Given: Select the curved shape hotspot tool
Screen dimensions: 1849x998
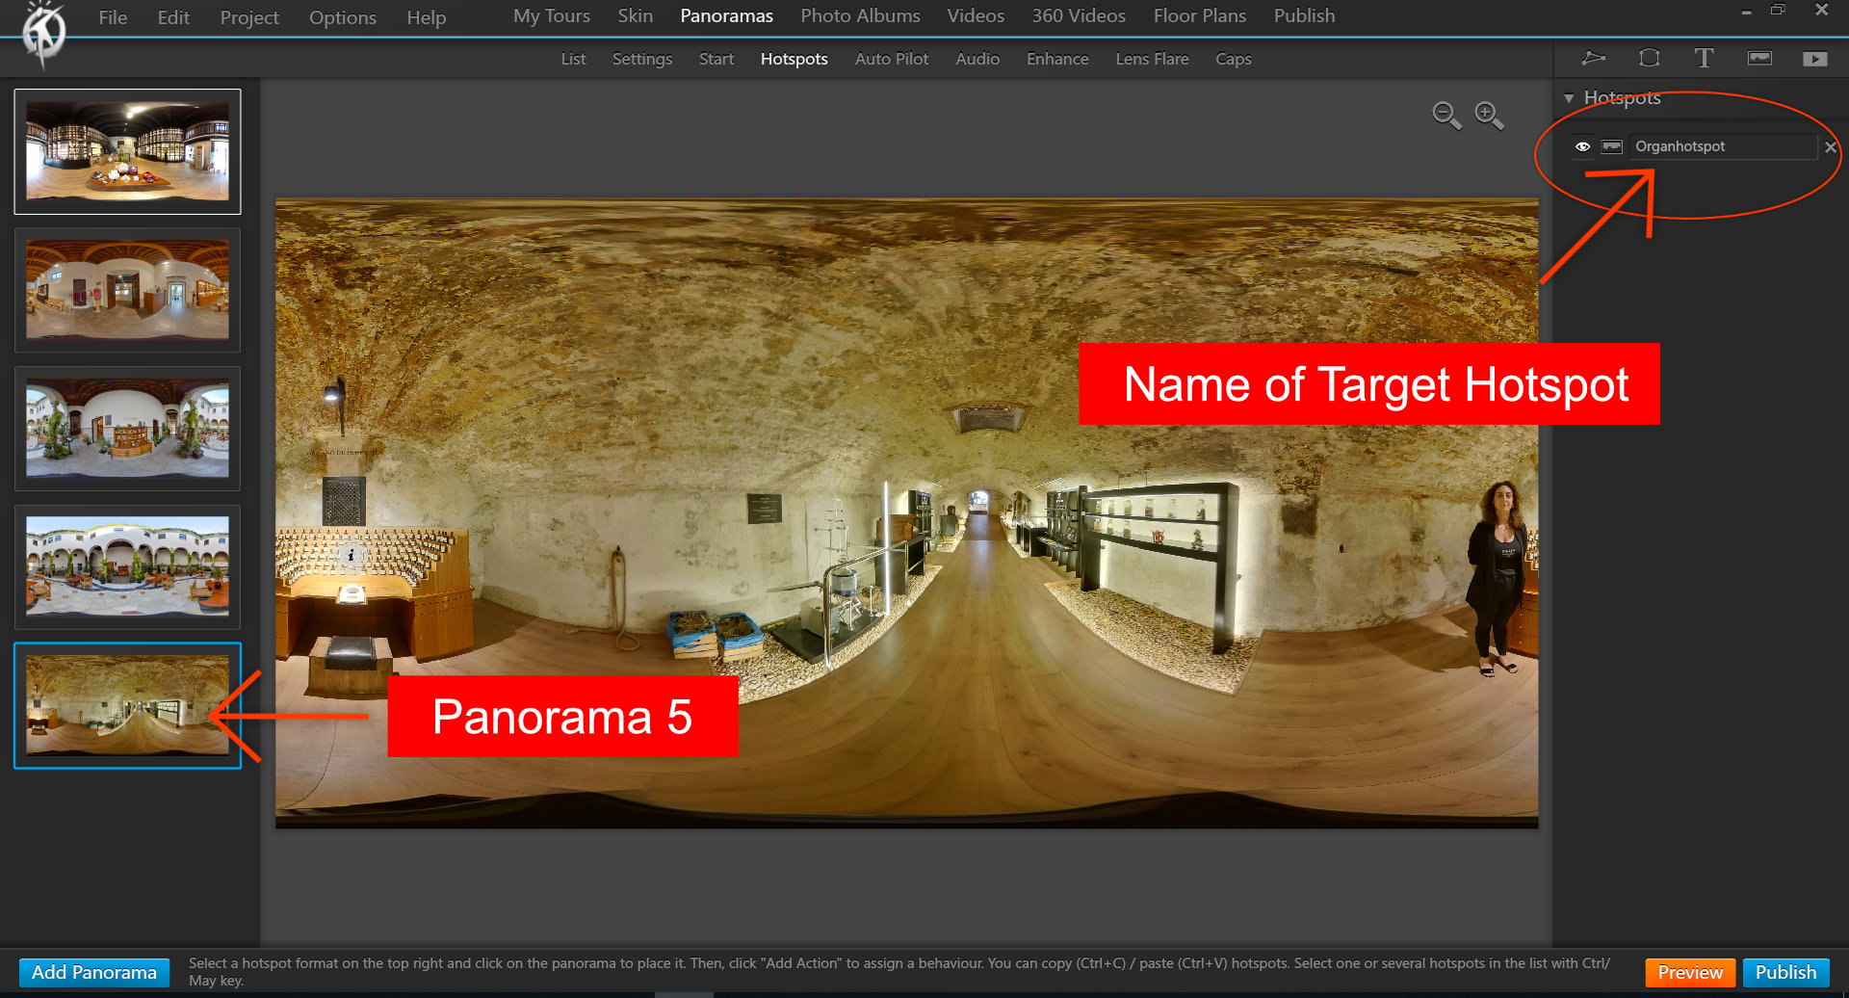Looking at the screenshot, I should click(x=1650, y=59).
